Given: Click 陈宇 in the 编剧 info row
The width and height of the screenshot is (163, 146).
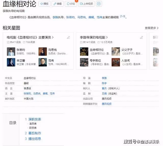Looking at the screenshot, I should pyautogui.click(x=104, y=83).
